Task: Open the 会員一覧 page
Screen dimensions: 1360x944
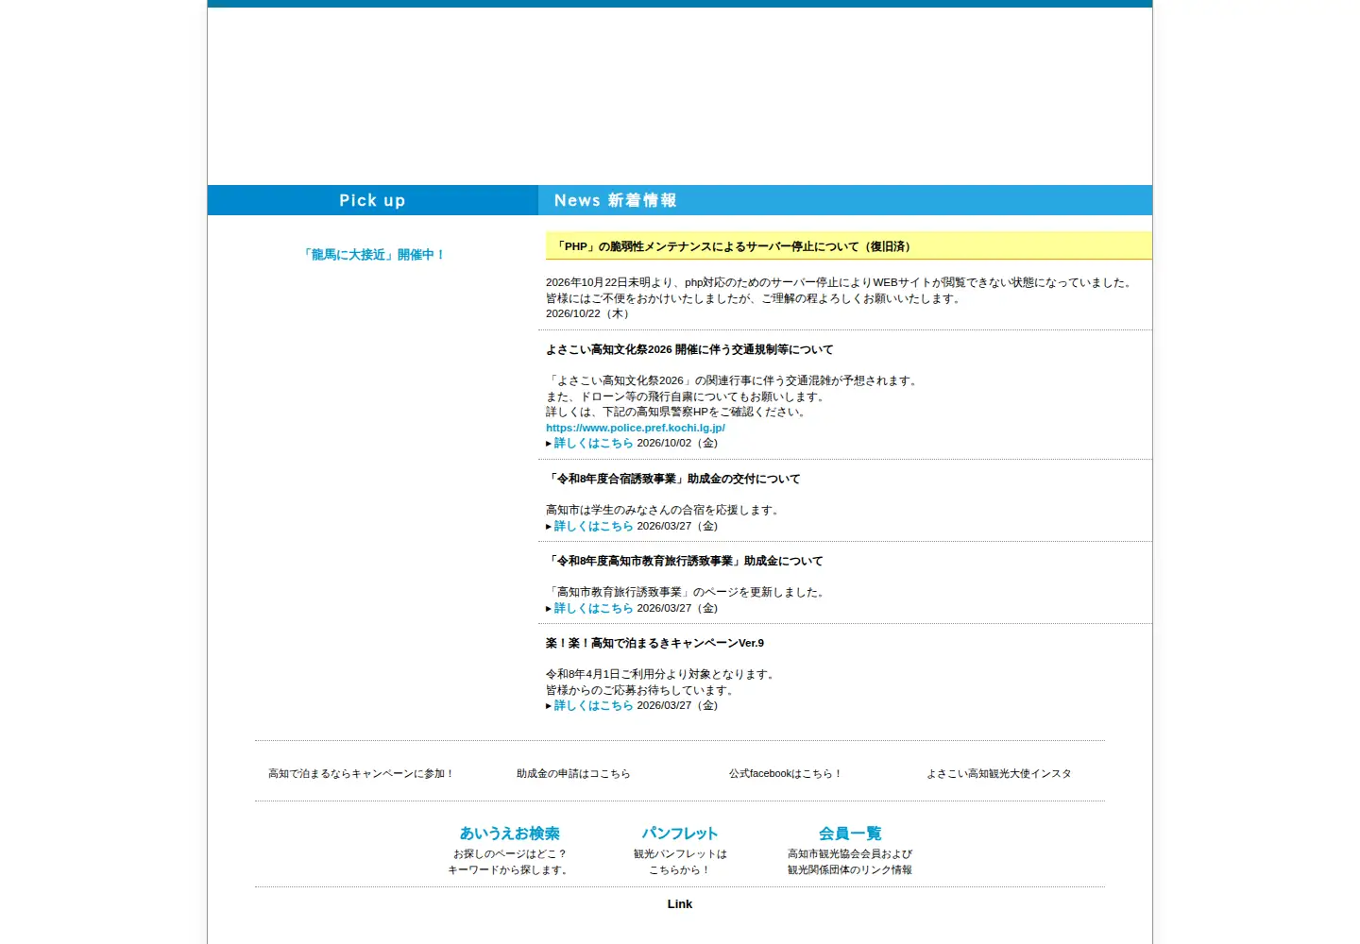Action: click(x=850, y=834)
